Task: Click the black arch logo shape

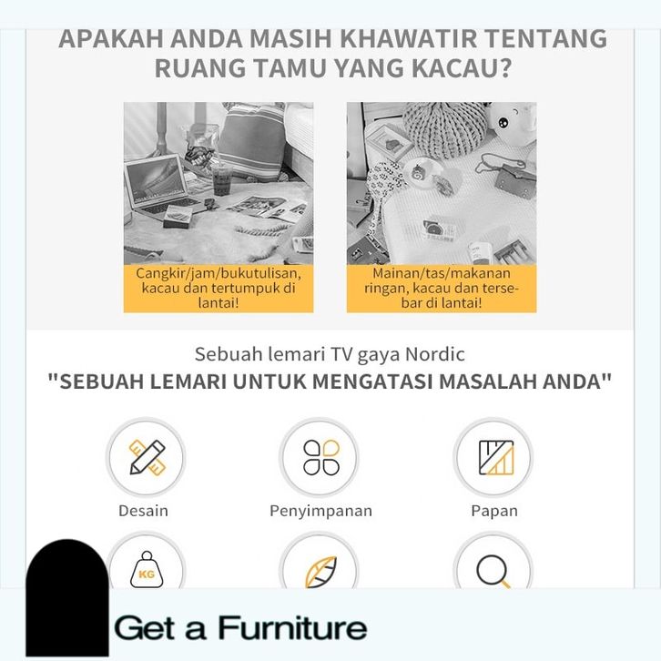Action: pos(67,597)
